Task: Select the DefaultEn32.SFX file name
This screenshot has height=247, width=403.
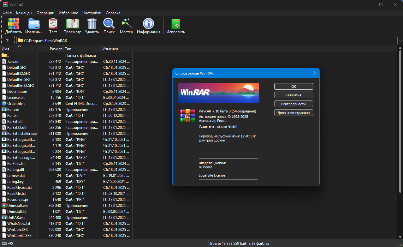Action: 21,85
